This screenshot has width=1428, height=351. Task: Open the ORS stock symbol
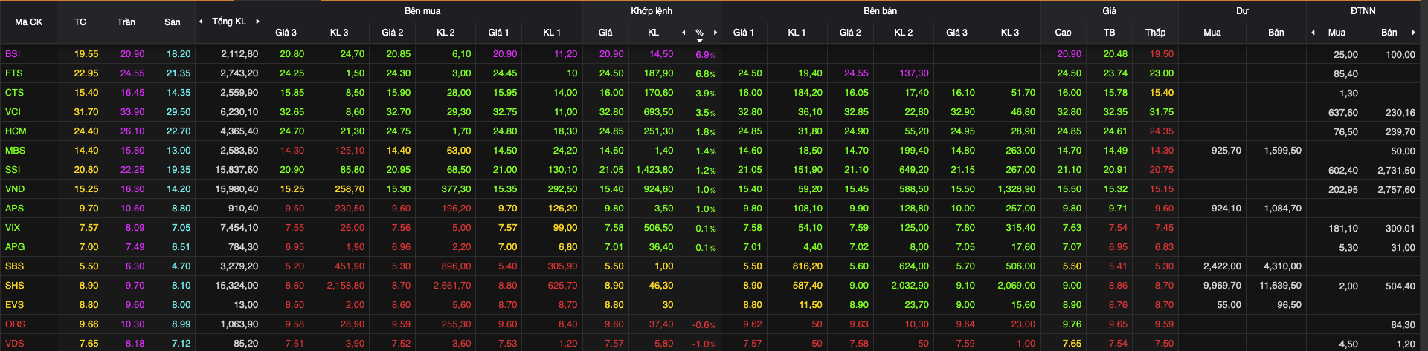tap(15, 324)
